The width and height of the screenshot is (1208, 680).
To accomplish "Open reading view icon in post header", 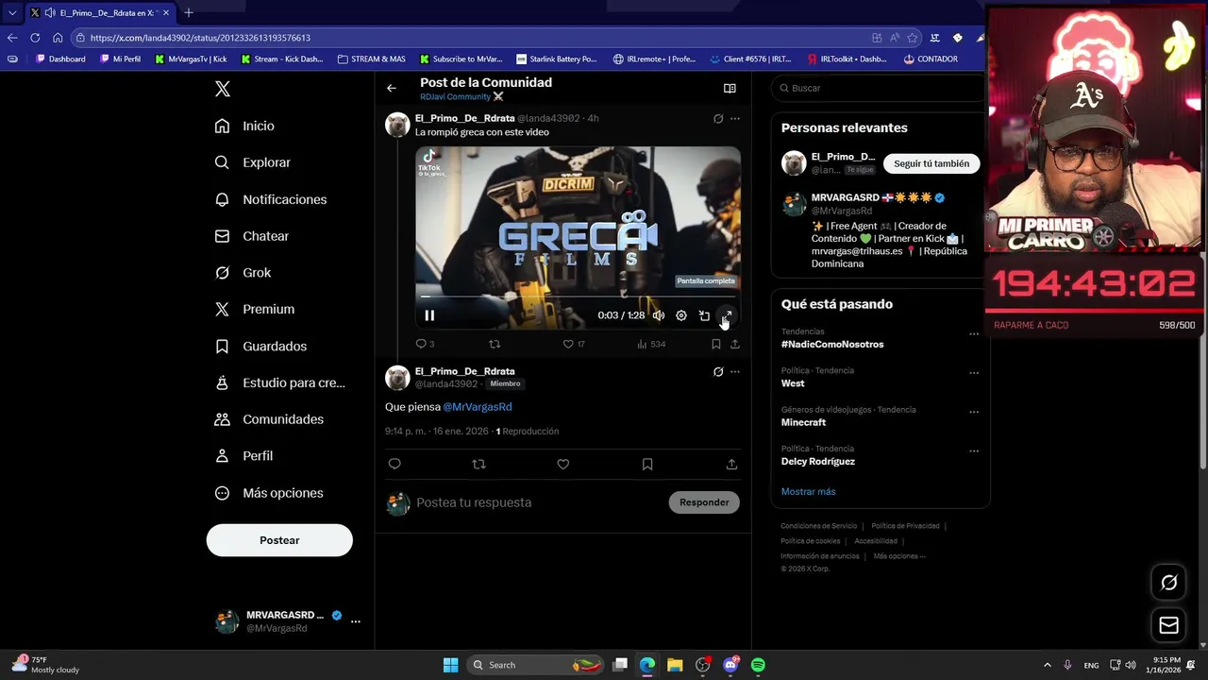I will 730,88.
